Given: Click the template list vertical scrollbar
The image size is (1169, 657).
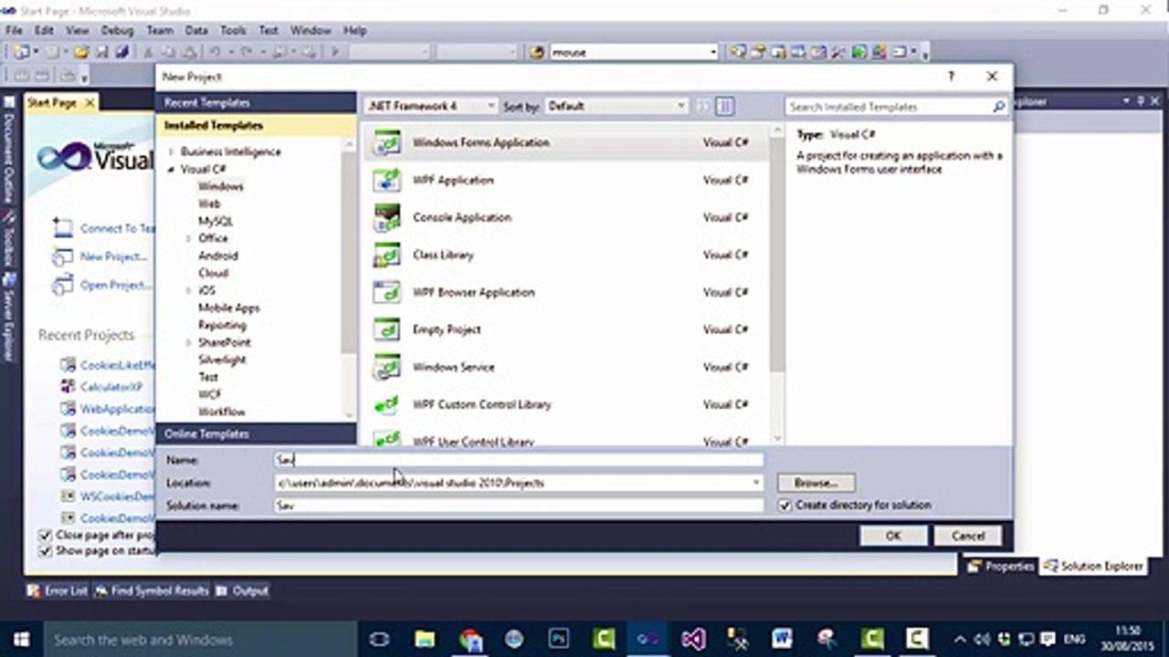Looking at the screenshot, I should (777, 274).
